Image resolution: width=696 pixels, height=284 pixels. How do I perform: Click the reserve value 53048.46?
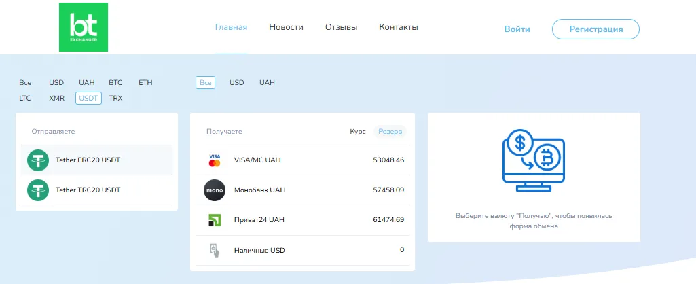pos(389,160)
